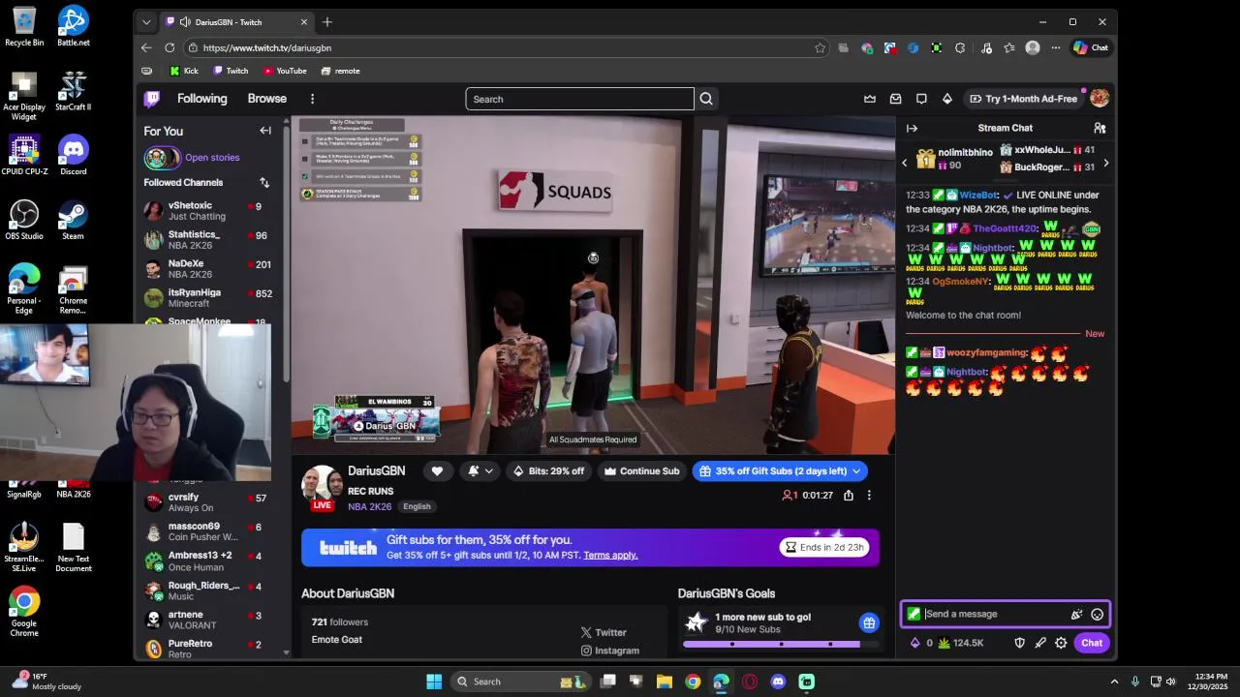Open the Instagram social link
The height and width of the screenshot is (697, 1240).
click(x=610, y=651)
